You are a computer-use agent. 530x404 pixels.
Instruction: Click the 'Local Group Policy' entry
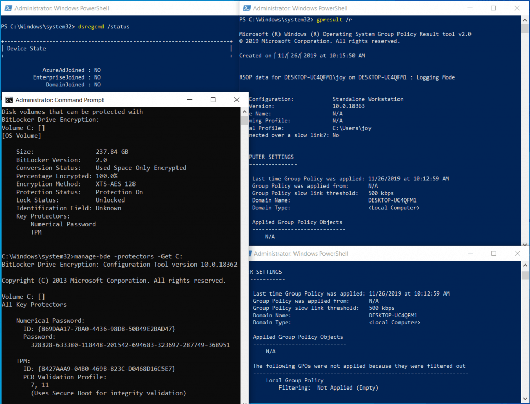tap(295, 380)
